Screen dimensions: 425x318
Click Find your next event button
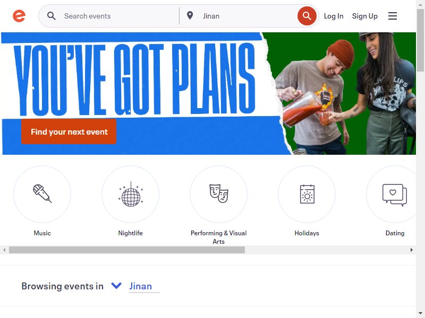click(x=69, y=131)
